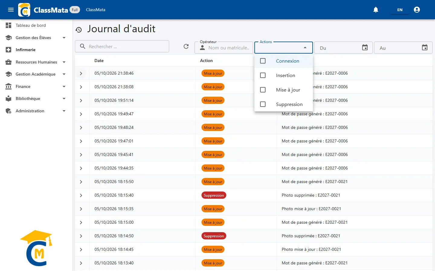Click the Action column header
Image resolution: width=435 pixels, height=271 pixels.
206,61
